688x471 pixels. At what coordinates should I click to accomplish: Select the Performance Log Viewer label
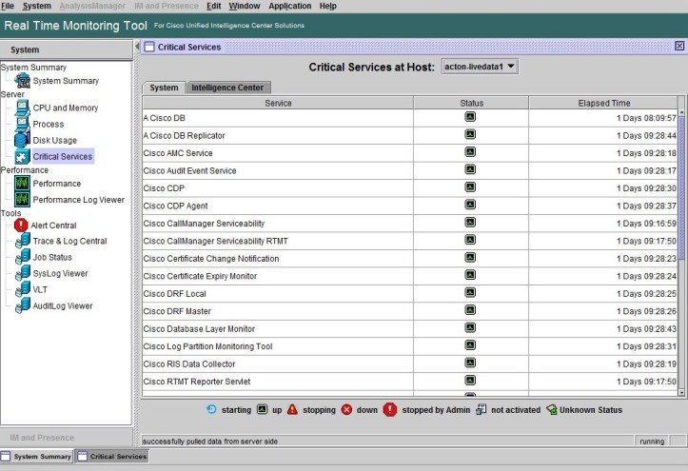79,200
